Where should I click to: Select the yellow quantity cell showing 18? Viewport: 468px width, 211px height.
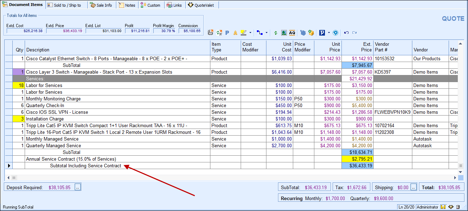tap(18, 86)
